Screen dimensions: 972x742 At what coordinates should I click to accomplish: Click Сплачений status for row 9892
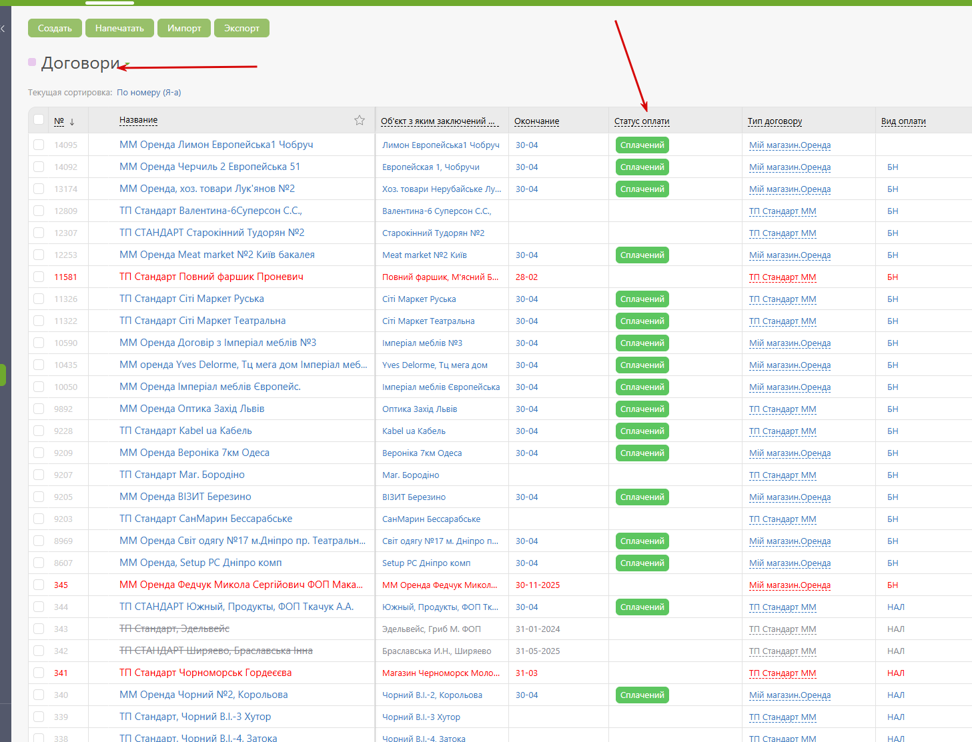(x=642, y=409)
